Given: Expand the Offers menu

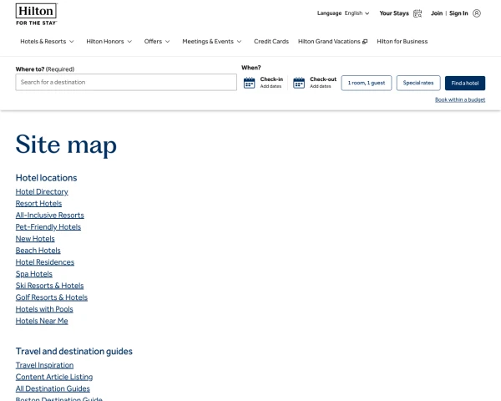Looking at the screenshot, I should (x=157, y=41).
